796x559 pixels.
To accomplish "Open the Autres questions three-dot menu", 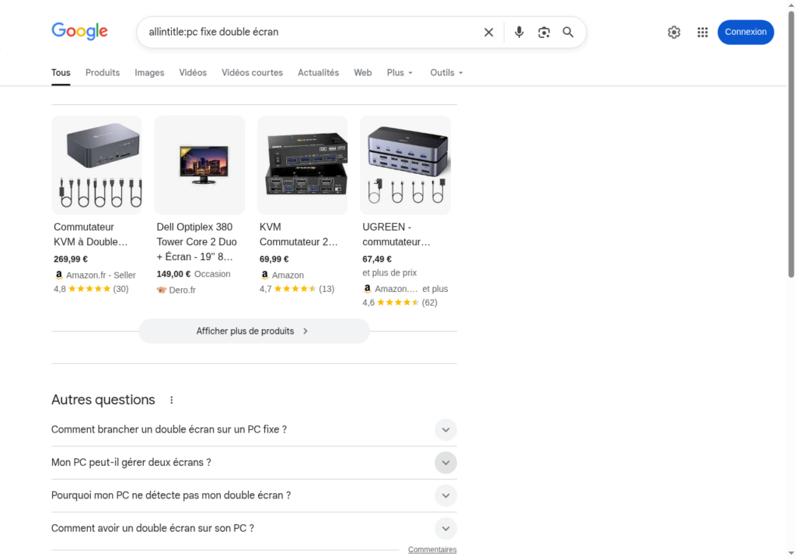I will pos(172,400).
